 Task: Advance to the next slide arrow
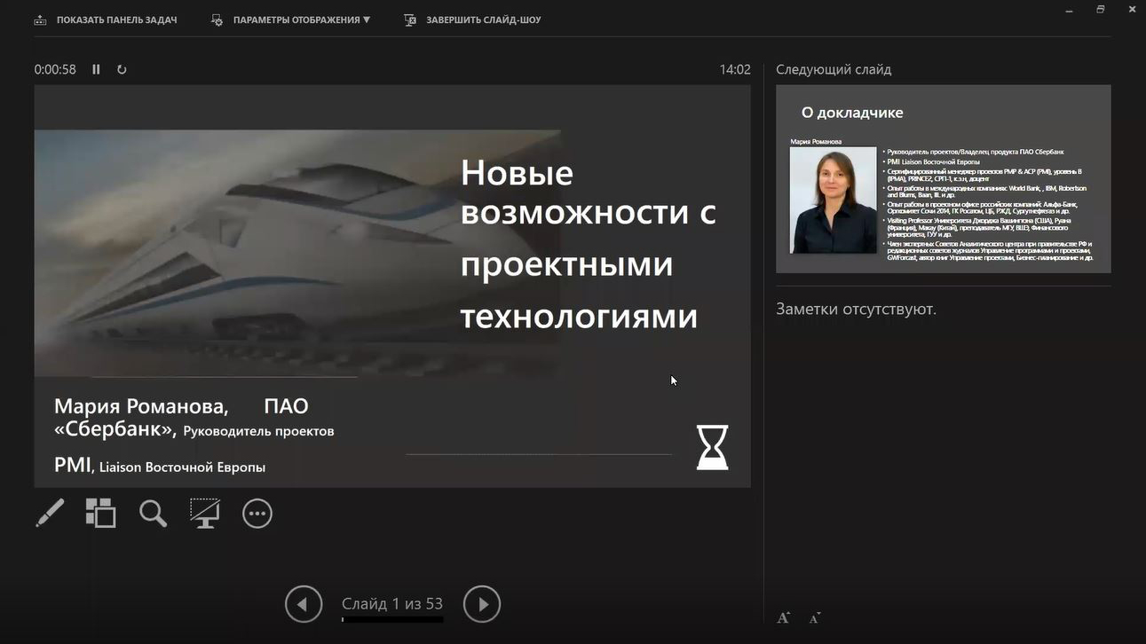pyautogui.click(x=482, y=604)
